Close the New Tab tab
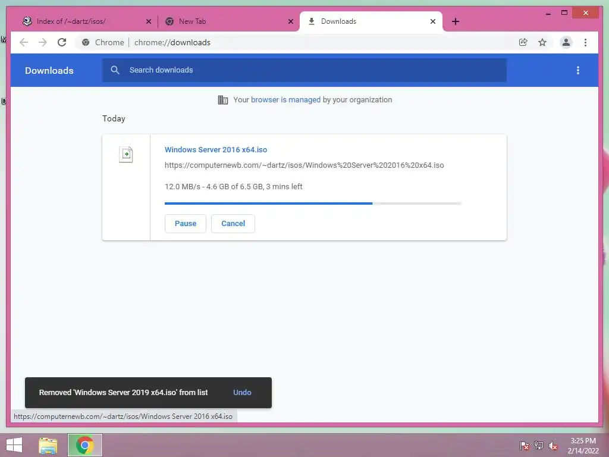Screen dimensions: 609x457 pyautogui.click(x=290, y=21)
